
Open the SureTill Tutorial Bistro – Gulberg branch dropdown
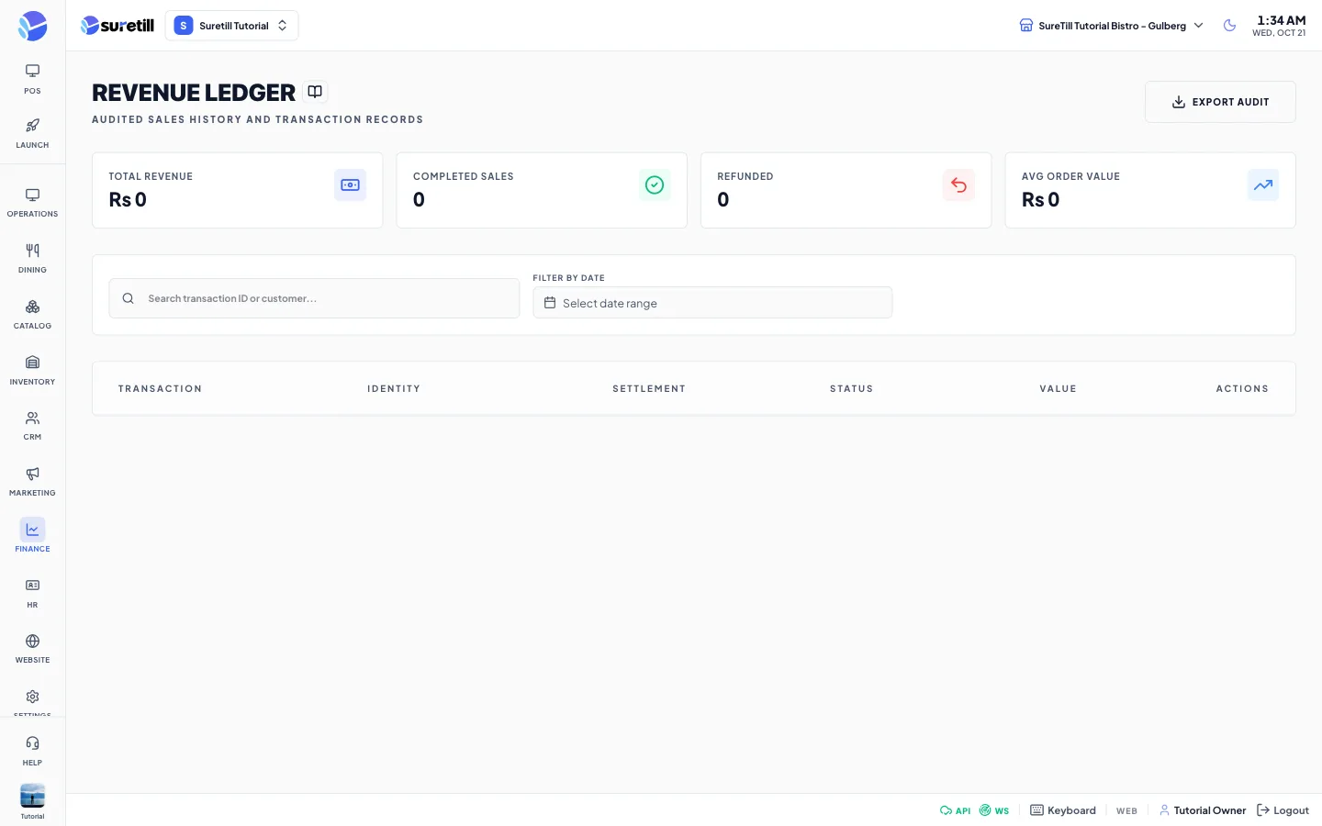[1112, 26]
